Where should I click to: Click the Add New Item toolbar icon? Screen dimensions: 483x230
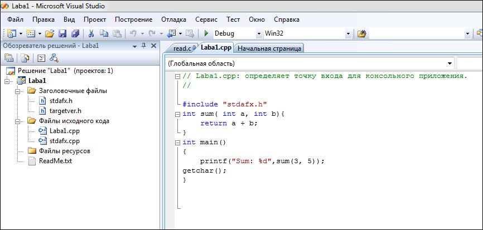pos(31,33)
